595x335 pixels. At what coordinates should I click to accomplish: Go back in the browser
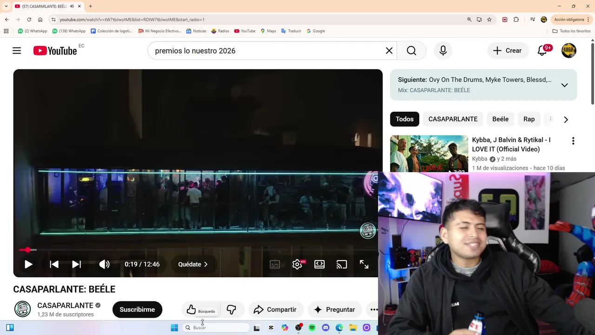tap(7, 20)
